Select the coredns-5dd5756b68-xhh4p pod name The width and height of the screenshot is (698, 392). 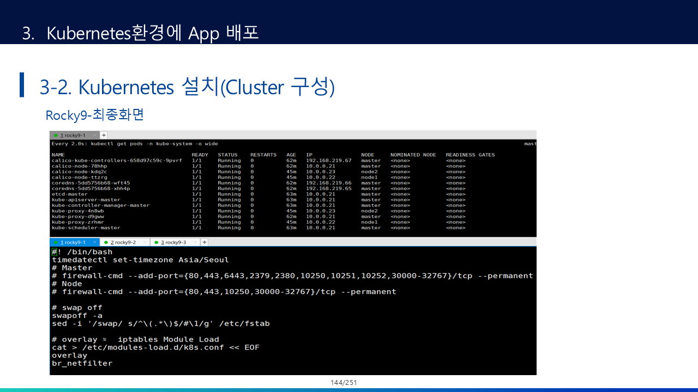tap(91, 188)
